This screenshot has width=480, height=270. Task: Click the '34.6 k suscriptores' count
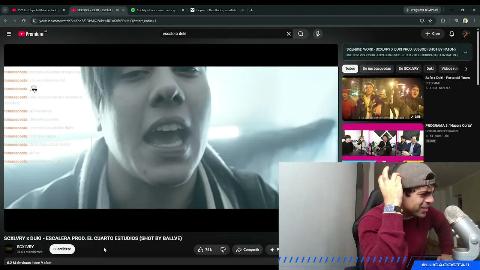(30, 252)
